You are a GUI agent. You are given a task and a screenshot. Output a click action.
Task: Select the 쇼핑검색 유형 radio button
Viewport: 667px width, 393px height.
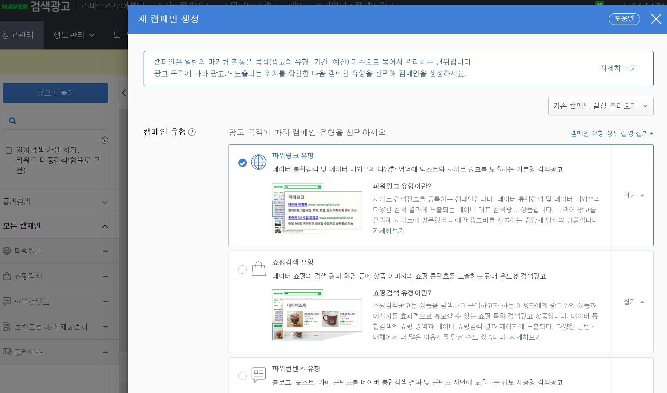pyautogui.click(x=242, y=269)
